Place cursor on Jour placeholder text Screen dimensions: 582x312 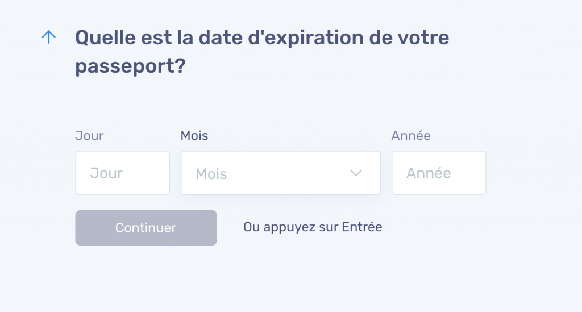tap(106, 173)
